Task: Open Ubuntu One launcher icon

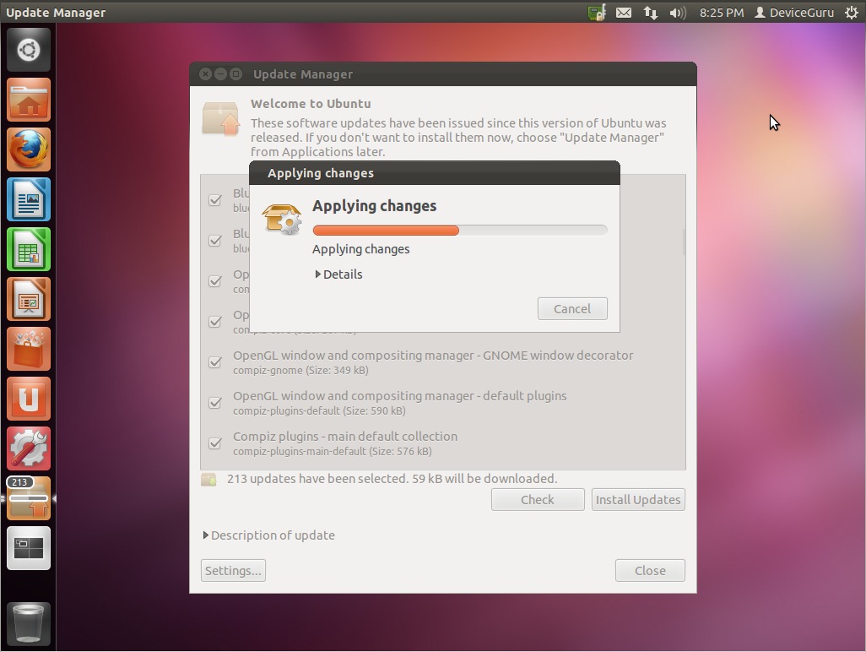Action: [x=29, y=399]
